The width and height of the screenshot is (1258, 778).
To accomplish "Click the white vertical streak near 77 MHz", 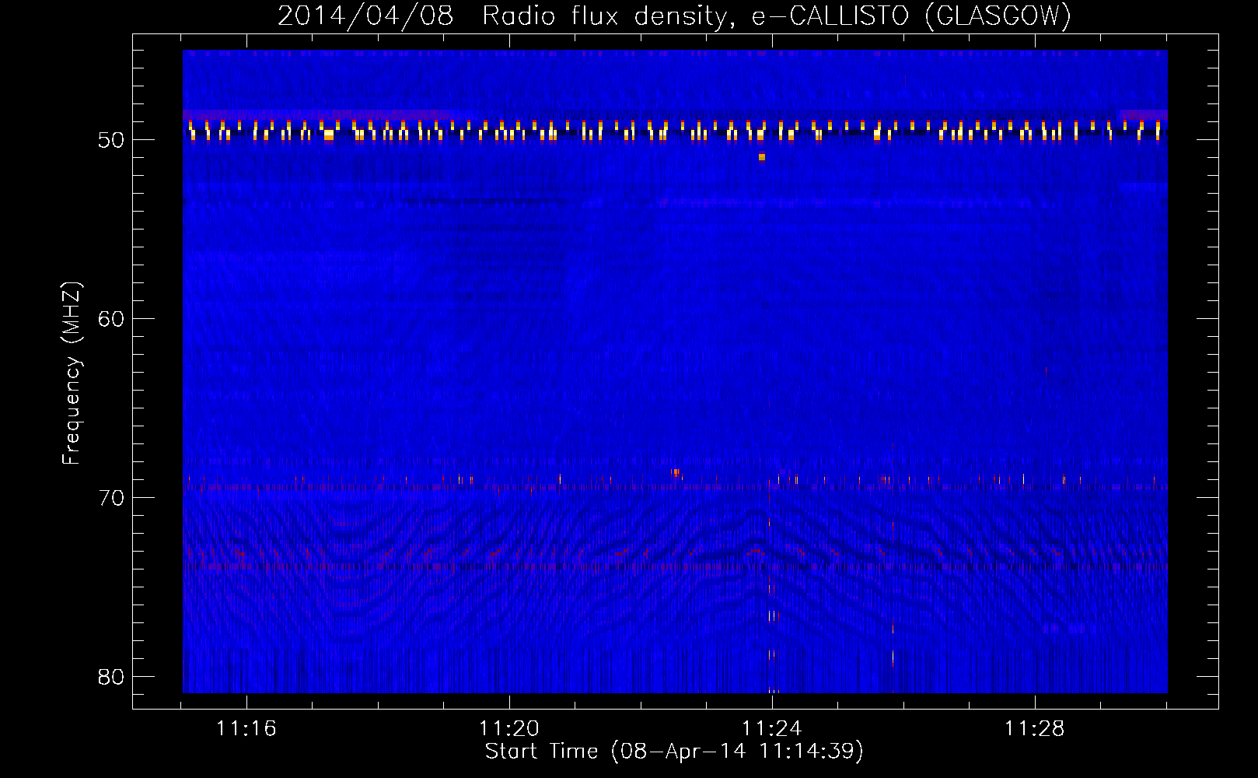I will tap(771, 616).
